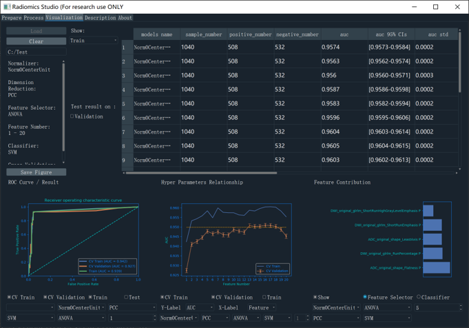Click the auc cell 0.9574
Screen dimensions: 469x328
pyautogui.click(x=344, y=47)
